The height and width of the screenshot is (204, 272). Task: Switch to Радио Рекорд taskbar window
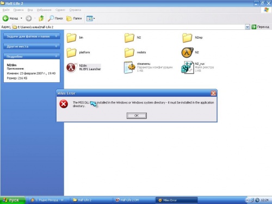pyautogui.click(x=48, y=200)
